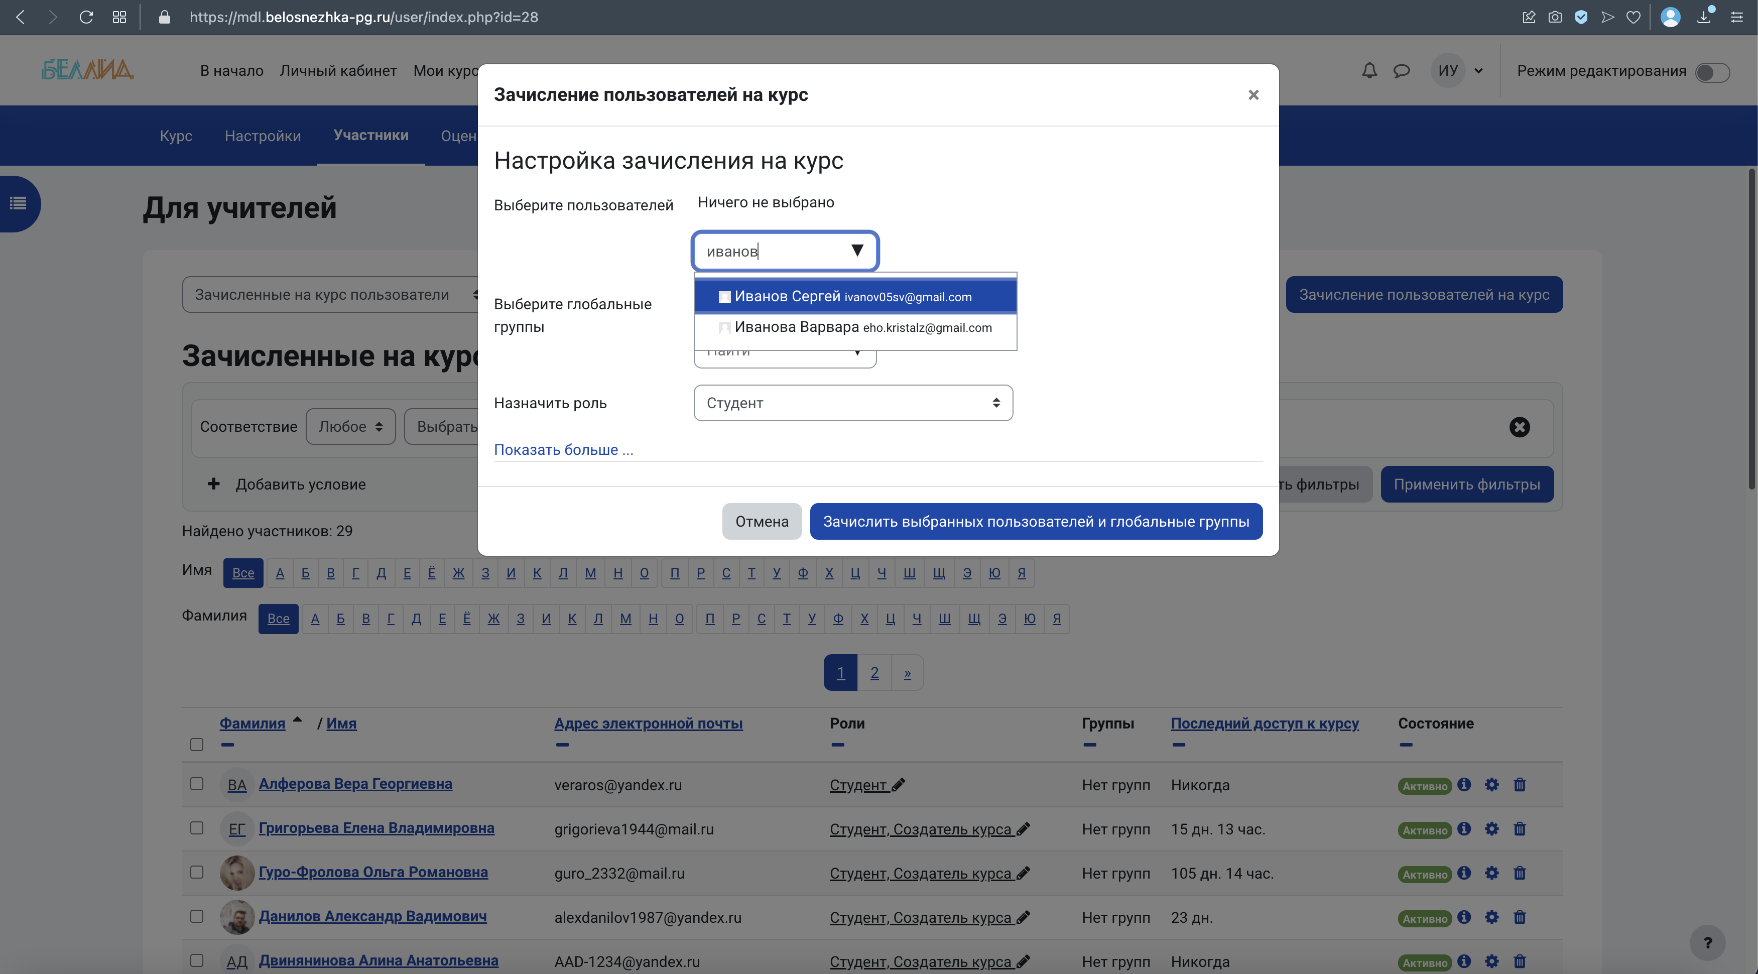Toggle the Режим редактирования switch
The image size is (1758, 974).
[x=1712, y=72]
